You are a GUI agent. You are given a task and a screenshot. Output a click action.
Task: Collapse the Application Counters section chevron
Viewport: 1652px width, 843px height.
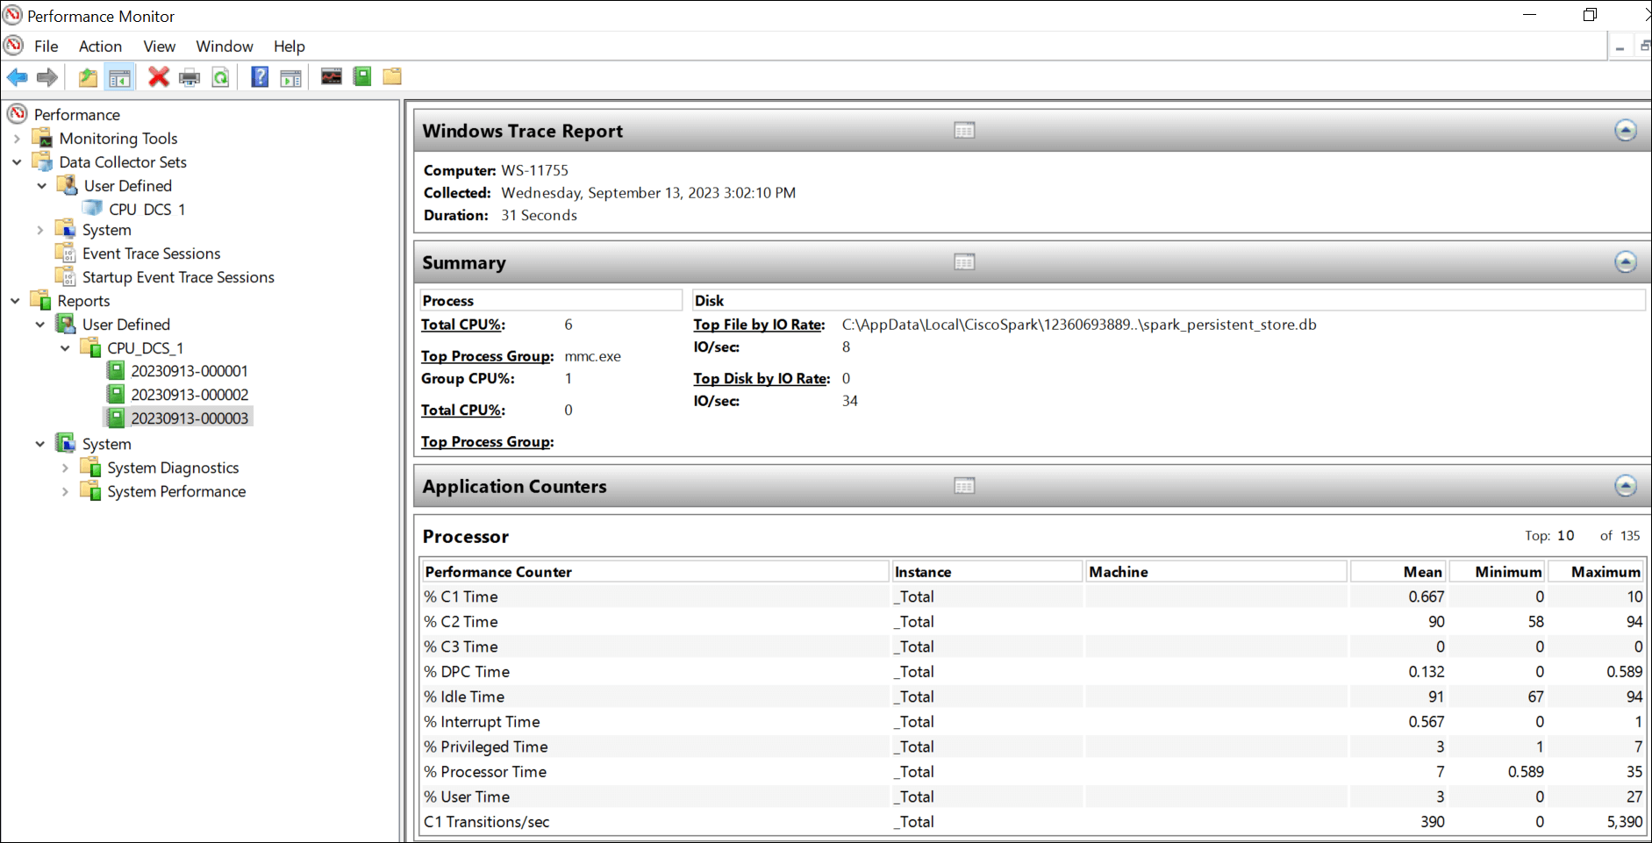click(x=1626, y=485)
